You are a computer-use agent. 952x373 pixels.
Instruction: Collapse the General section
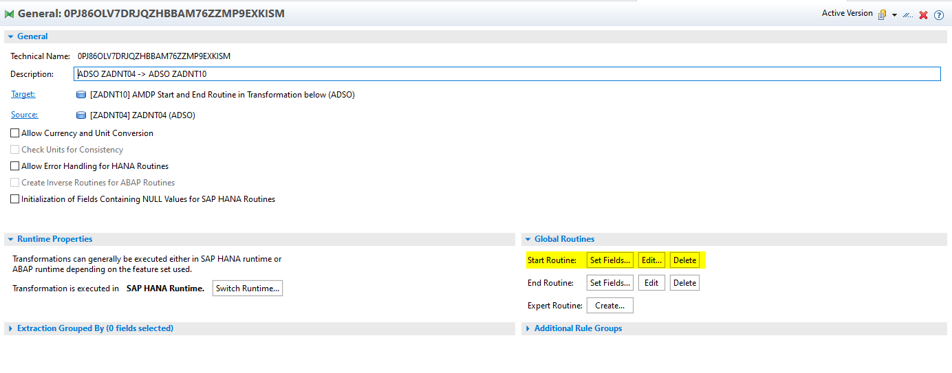click(x=10, y=36)
